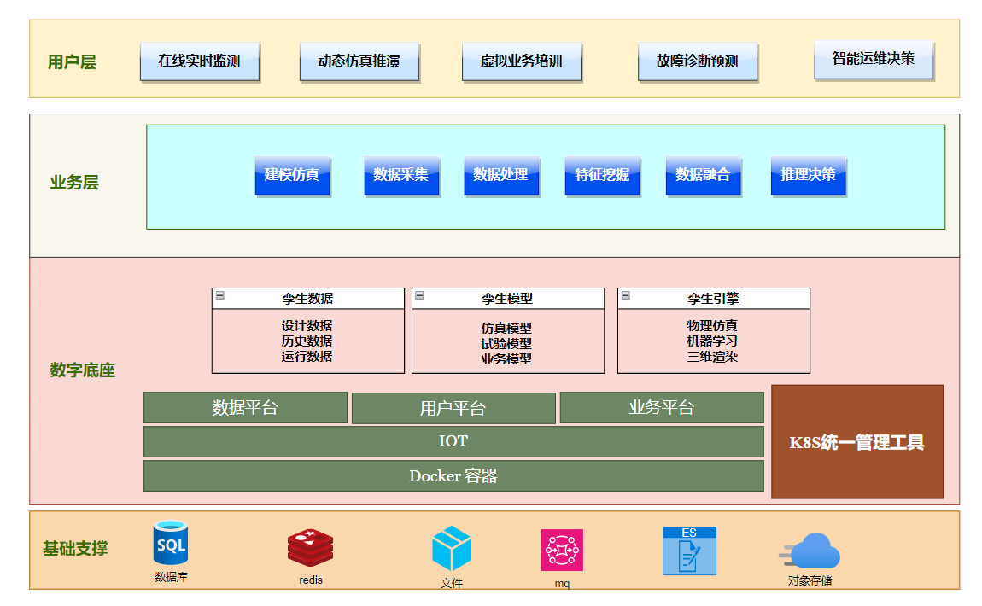Screen dimensions: 982x606
Task: Select the 数字底座 layer label
Action: [83, 370]
